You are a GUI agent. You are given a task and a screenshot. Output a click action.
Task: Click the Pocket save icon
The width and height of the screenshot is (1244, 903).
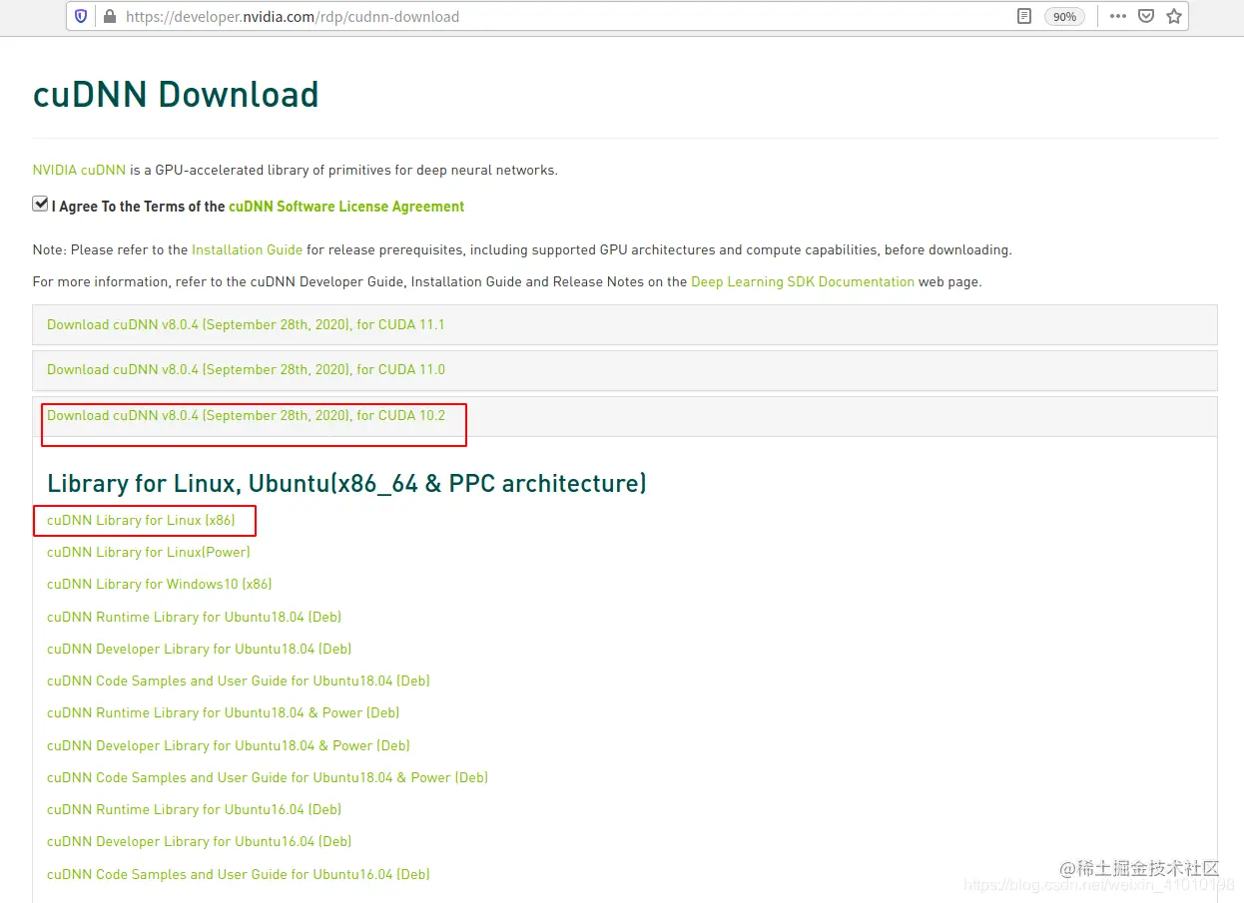click(1146, 16)
